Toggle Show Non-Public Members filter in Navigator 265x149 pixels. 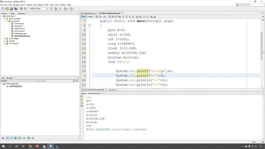pos(16,138)
